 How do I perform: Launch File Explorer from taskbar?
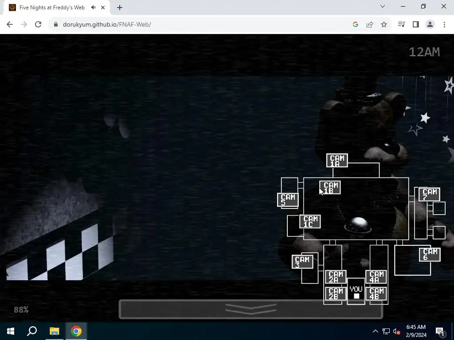pyautogui.click(x=54, y=331)
